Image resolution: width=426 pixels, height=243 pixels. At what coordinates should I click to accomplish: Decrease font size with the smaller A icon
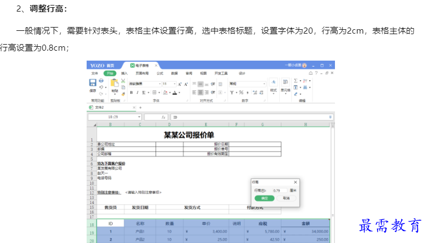(x=186, y=84)
